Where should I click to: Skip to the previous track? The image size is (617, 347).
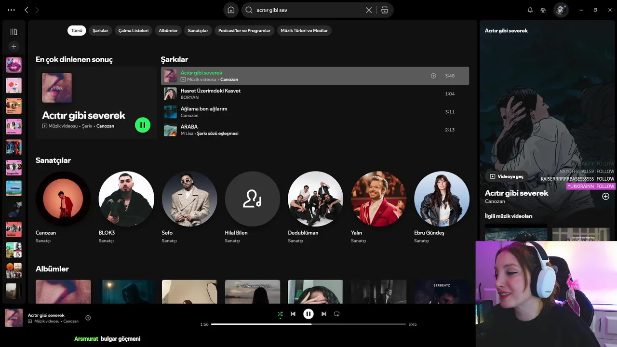tap(293, 314)
